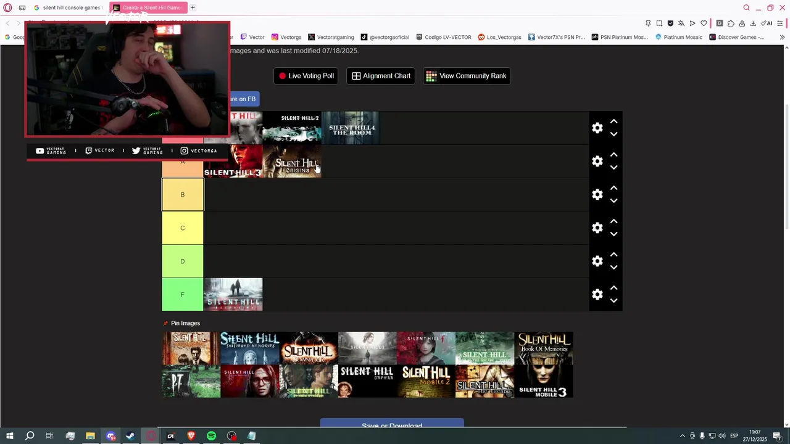Move the C tier row up
790x444 pixels.
tap(613, 221)
